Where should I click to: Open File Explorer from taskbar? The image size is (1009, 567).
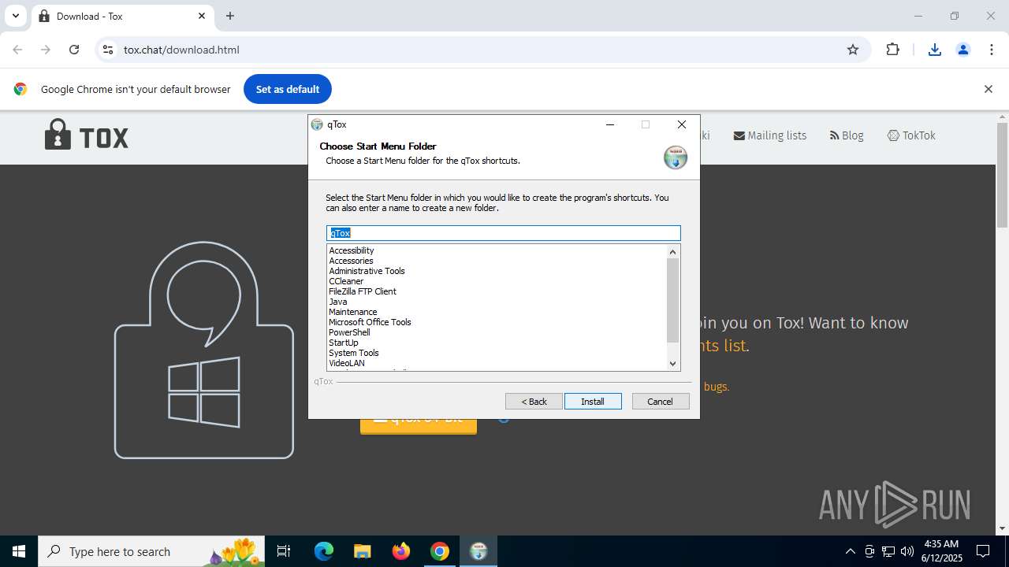pos(362,551)
